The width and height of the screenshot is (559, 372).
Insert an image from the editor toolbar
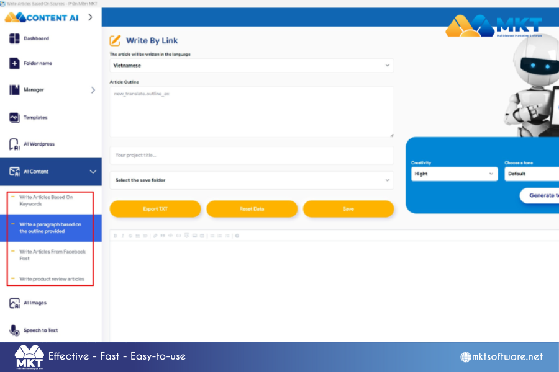194,236
